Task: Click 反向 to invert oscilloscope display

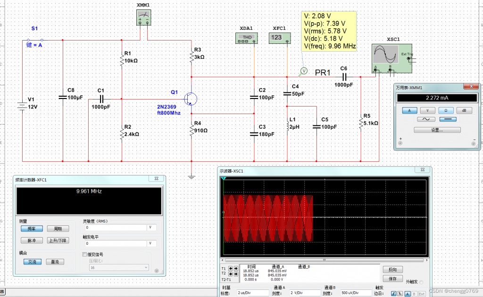Action: click(392, 269)
